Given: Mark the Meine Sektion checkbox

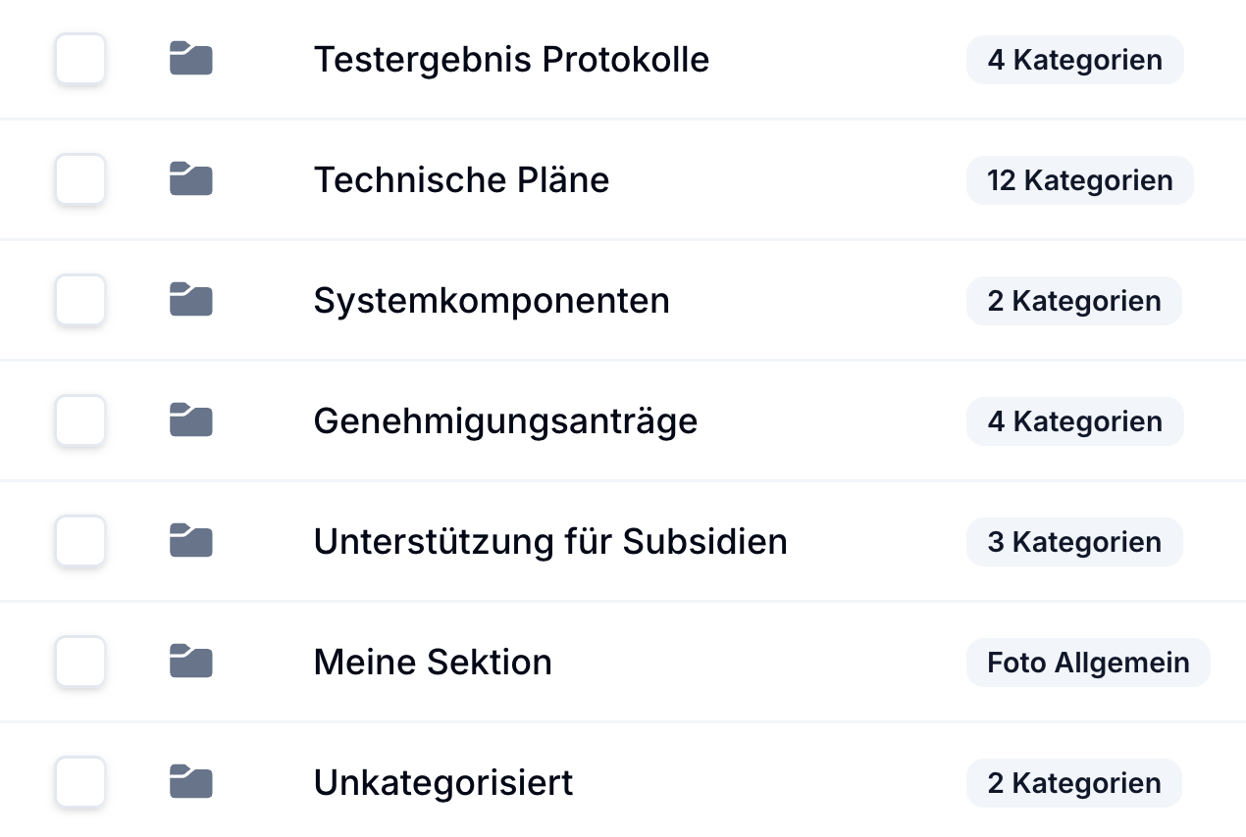Looking at the screenshot, I should pyautogui.click(x=79, y=662).
